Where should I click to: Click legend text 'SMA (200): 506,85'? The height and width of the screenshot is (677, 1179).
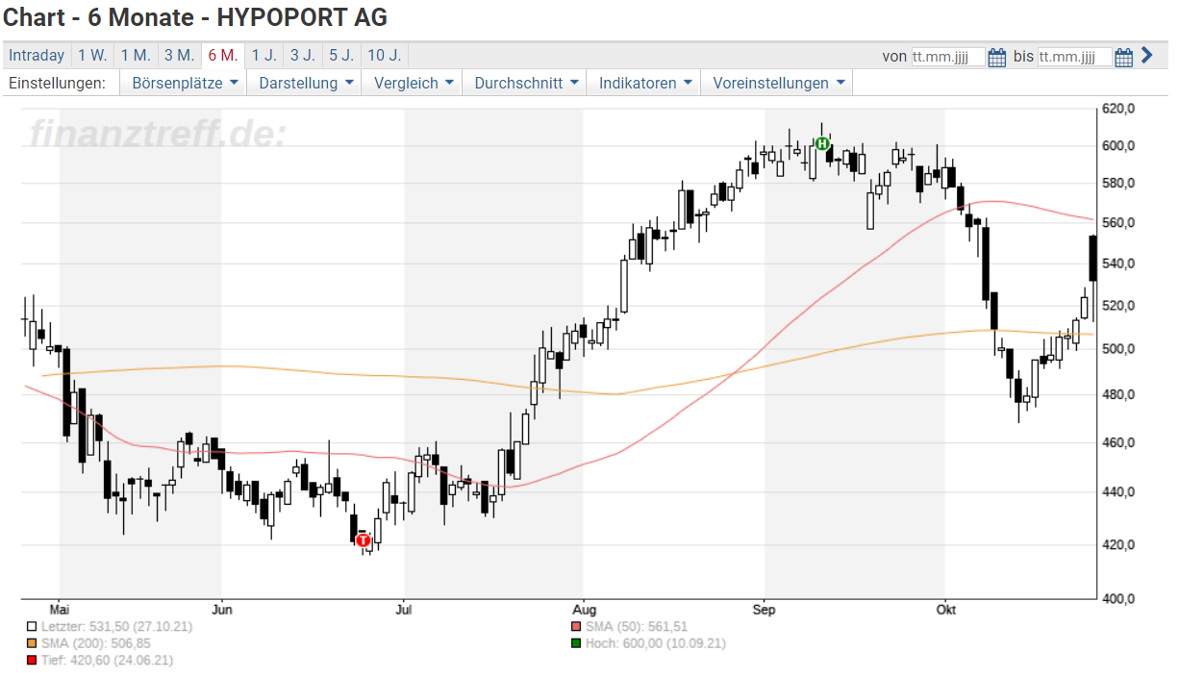(x=96, y=643)
